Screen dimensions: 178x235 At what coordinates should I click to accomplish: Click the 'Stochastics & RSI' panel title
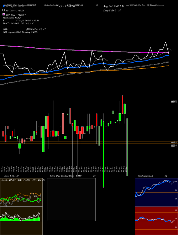pos(152,176)
